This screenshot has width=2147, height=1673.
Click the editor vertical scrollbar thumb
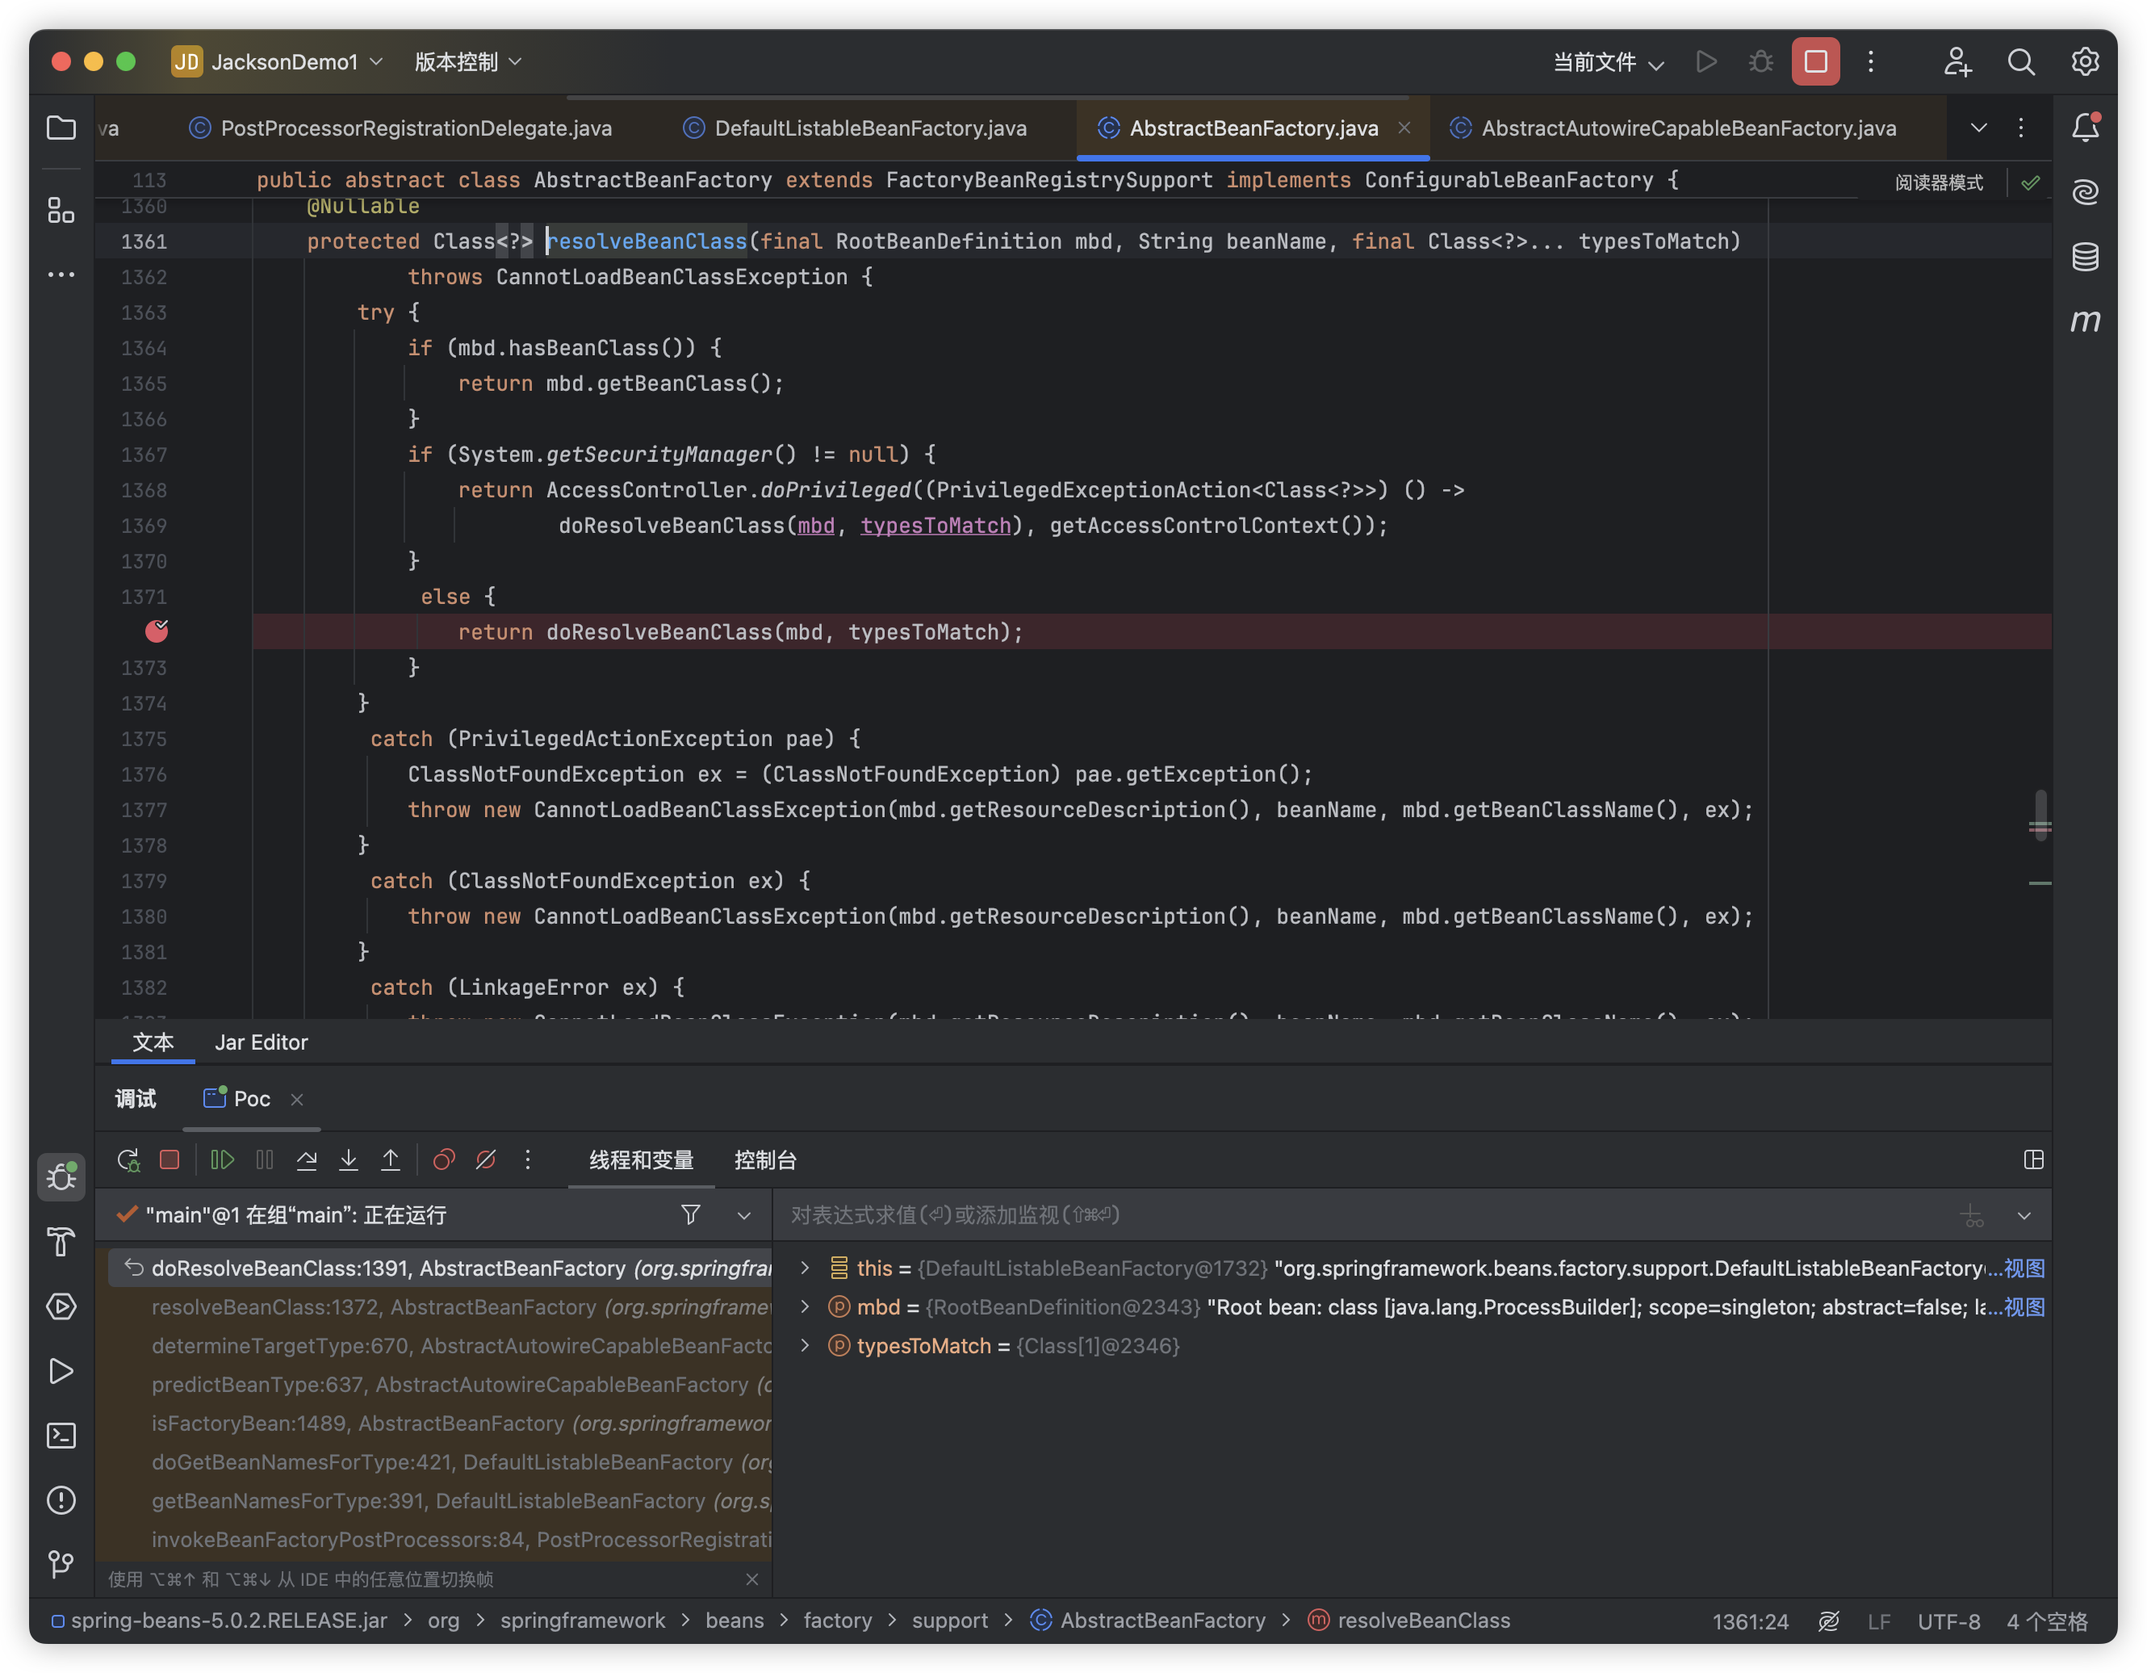(x=2040, y=815)
